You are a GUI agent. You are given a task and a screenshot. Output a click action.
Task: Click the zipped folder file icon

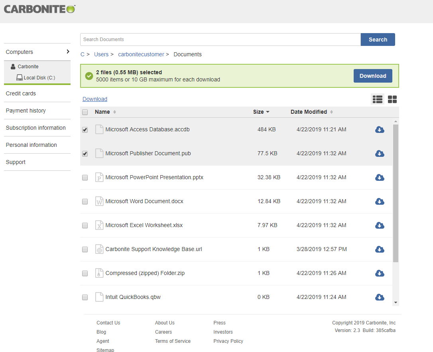point(99,273)
